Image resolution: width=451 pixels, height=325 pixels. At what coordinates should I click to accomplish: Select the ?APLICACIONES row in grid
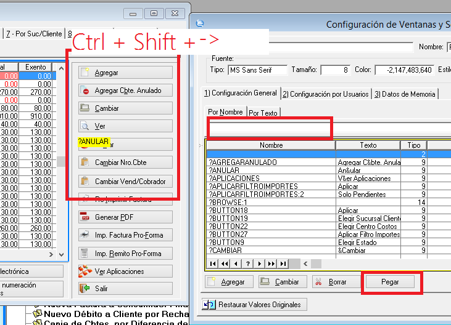[x=270, y=179]
